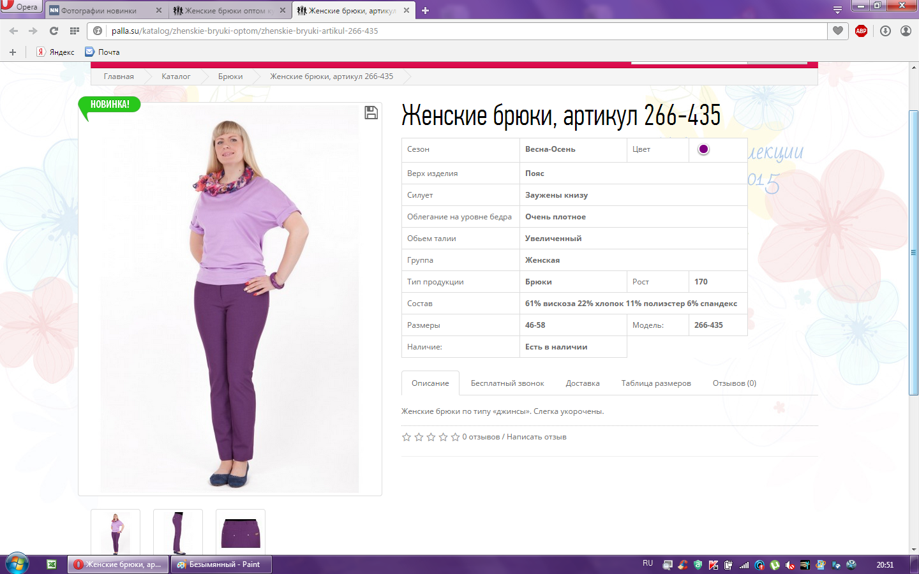This screenshot has width=919, height=574.
Task: Rate the product three stars
Action: [431, 437]
